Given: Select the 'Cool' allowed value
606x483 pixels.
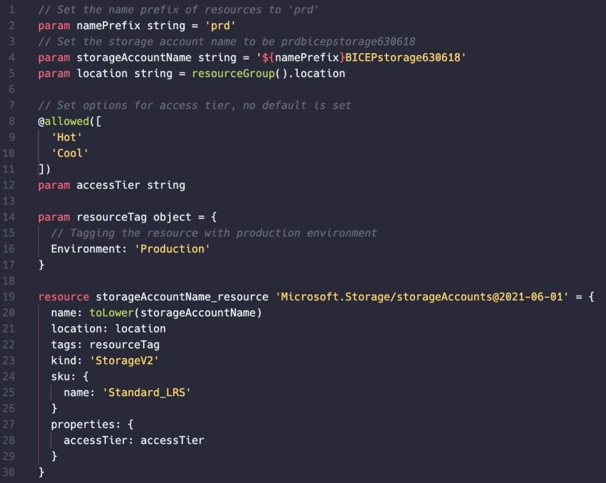Looking at the screenshot, I should 70,153.
